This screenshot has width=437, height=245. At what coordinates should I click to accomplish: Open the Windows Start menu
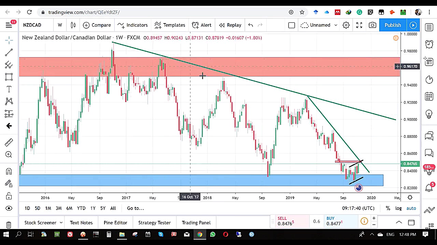pos(6,234)
